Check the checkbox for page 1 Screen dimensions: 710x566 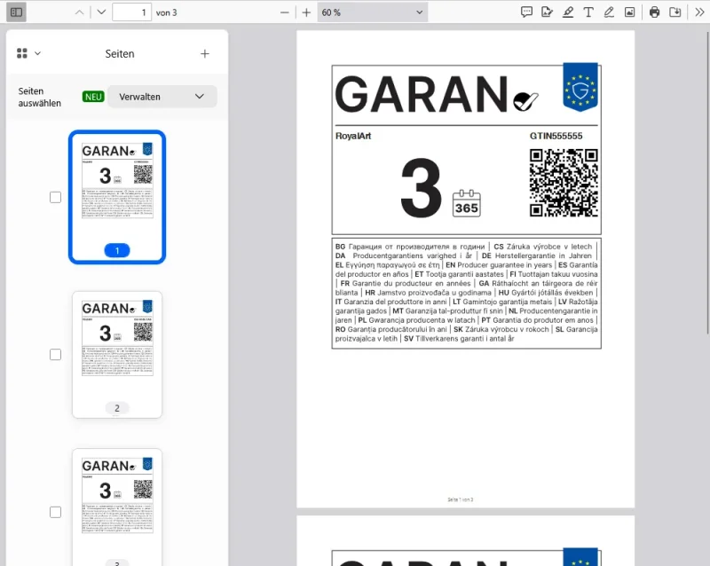(55, 198)
